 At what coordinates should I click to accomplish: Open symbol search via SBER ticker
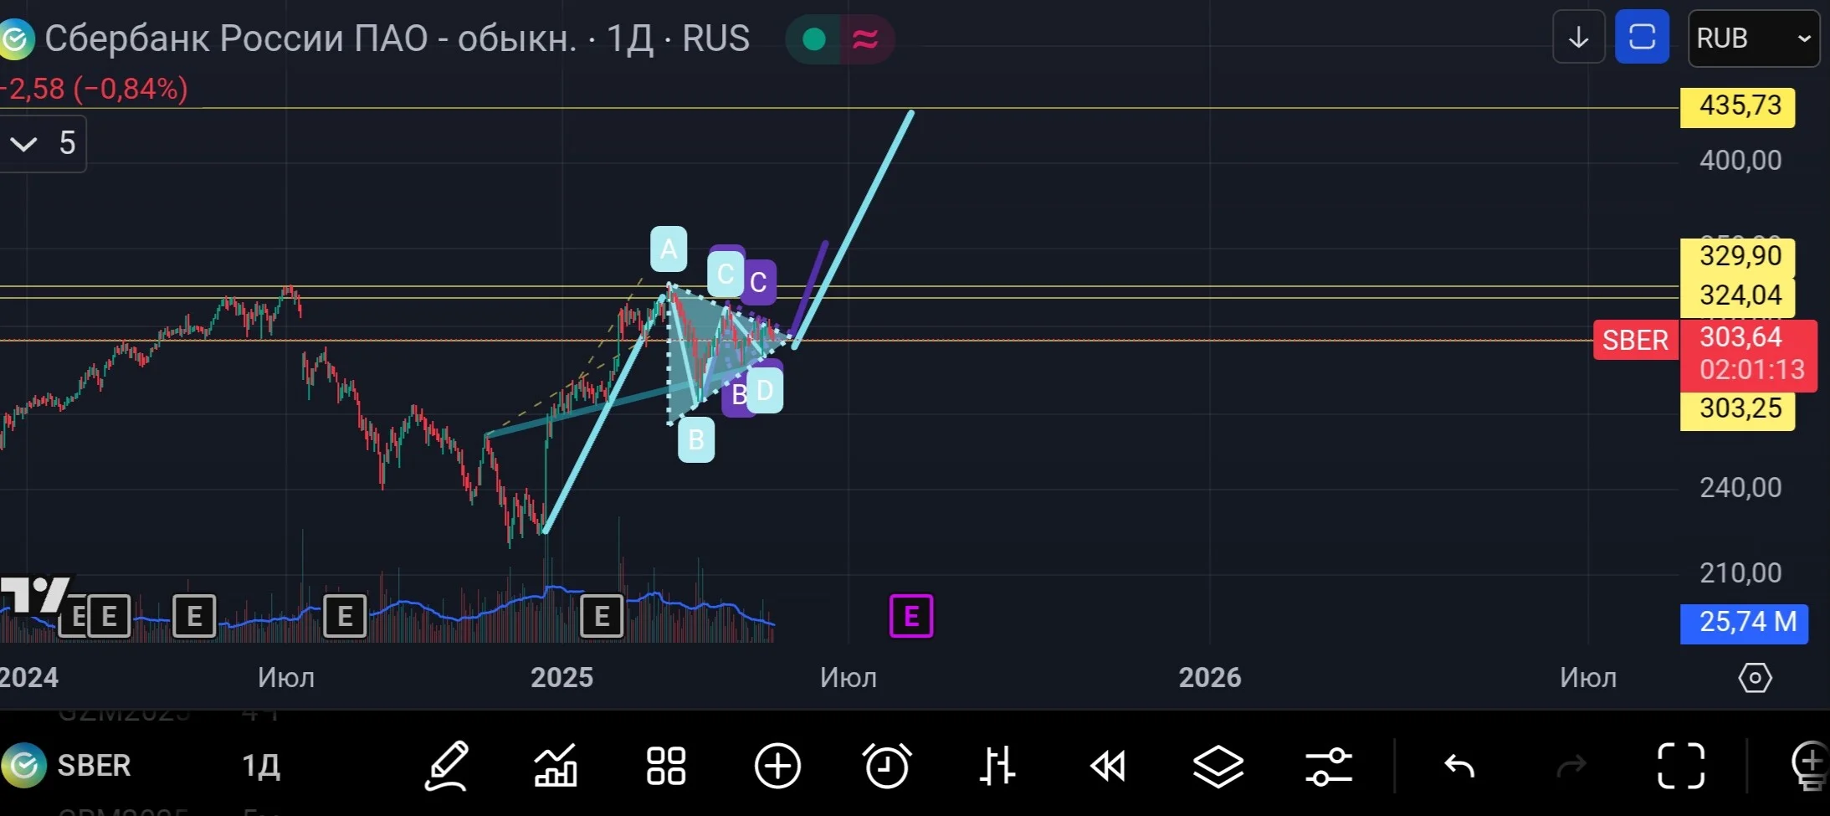(94, 766)
